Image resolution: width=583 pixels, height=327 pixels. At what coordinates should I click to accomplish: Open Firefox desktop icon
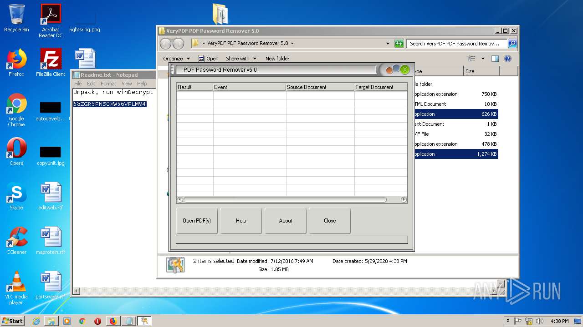(x=16, y=63)
